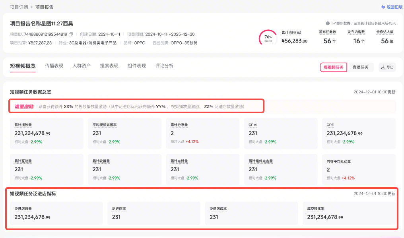This screenshot has width=404, height=238.
Task: Click 项目报告 in the breadcrumb
Action: (x=44, y=7)
